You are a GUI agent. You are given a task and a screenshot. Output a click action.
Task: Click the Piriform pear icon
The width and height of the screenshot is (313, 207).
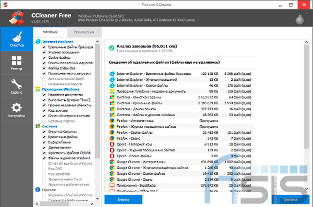coord(300,18)
